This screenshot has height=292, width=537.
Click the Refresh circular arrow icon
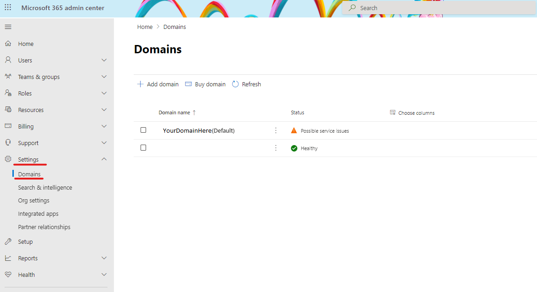235,84
